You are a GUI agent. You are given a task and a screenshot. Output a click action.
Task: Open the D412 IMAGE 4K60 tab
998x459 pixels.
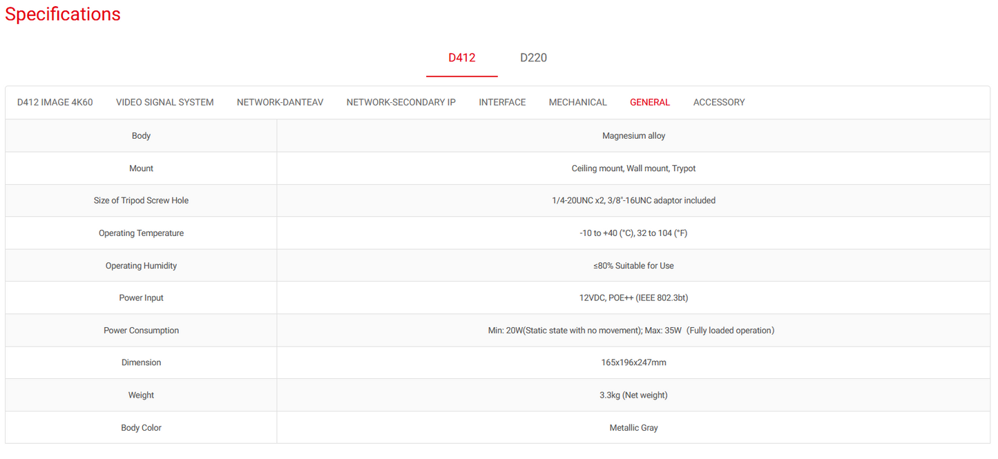pos(55,102)
